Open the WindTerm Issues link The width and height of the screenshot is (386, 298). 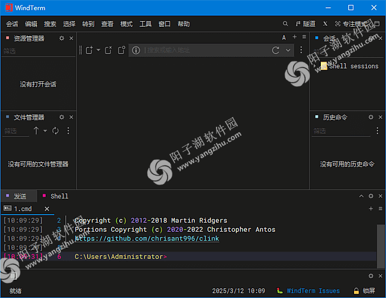(313, 291)
